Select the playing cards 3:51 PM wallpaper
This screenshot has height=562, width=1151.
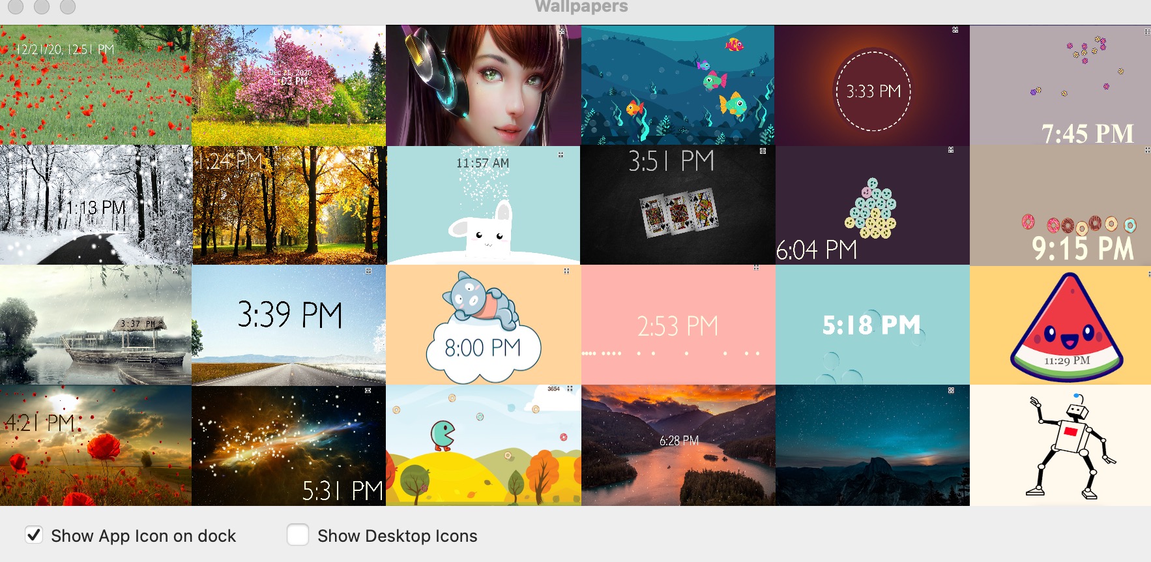click(x=678, y=205)
